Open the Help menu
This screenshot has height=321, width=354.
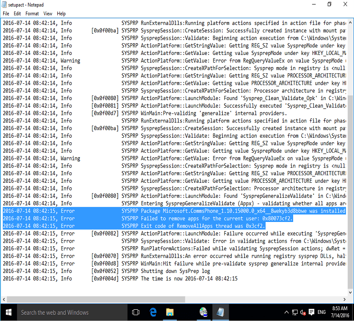click(61, 14)
